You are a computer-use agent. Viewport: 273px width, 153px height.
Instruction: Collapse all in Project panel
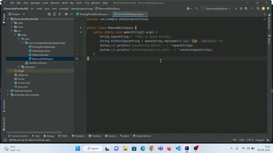pos(60,14)
